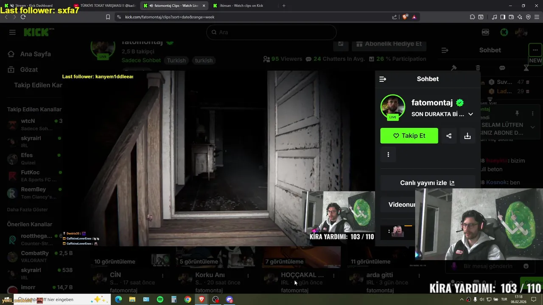
Task: Click the hourglass slow-mode icon
Action: [x=526, y=68]
